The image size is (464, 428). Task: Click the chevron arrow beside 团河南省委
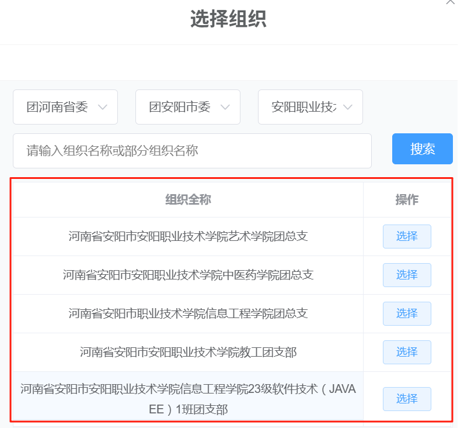103,108
